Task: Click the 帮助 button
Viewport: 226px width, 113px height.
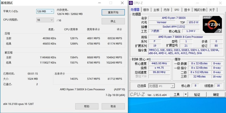Action: click(x=87, y=106)
